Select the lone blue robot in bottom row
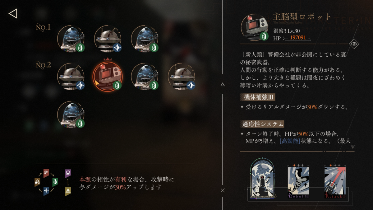 pyautogui.click(x=71, y=114)
